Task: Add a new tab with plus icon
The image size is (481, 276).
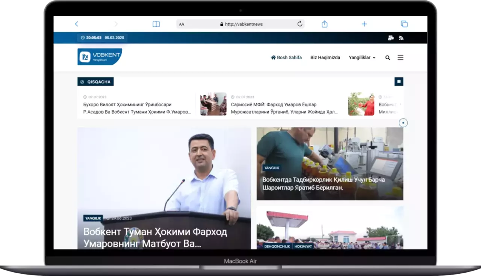Action: coord(364,24)
